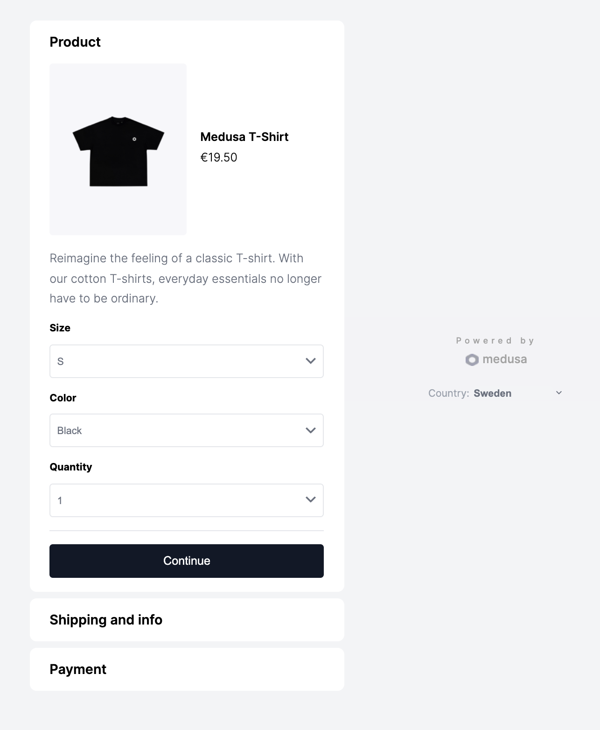This screenshot has width=600, height=730.
Task: Open the Color dropdown showing Black
Action: (x=186, y=430)
